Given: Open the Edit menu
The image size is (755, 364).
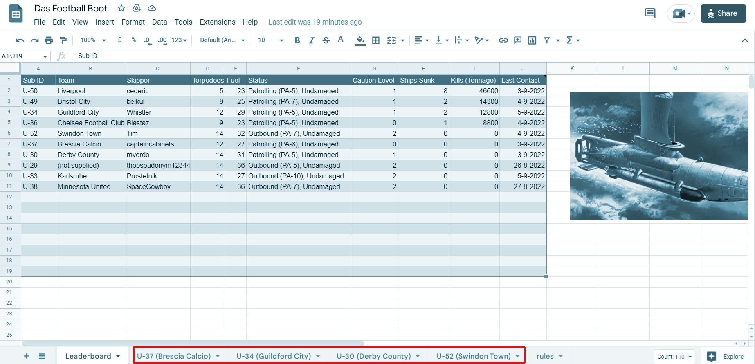Looking at the screenshot, I should click(x=59, y=22).
